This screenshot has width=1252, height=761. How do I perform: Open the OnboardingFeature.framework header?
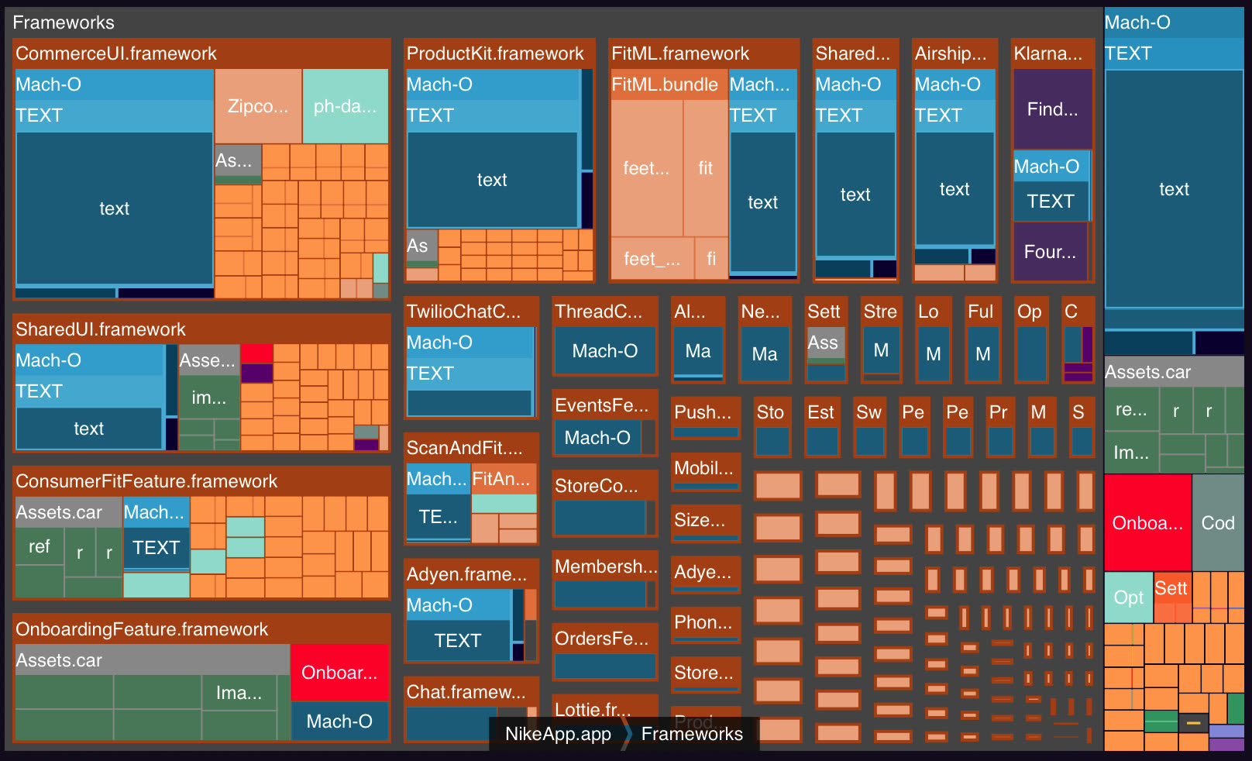201,629
